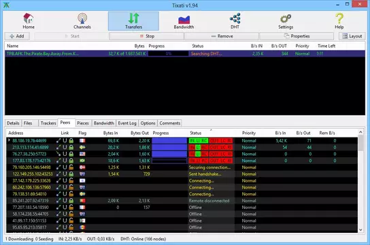Click the progress bar of the TPB.AFK transfer
This screenshot has width=370, height=245.
[x=168, y=54]
